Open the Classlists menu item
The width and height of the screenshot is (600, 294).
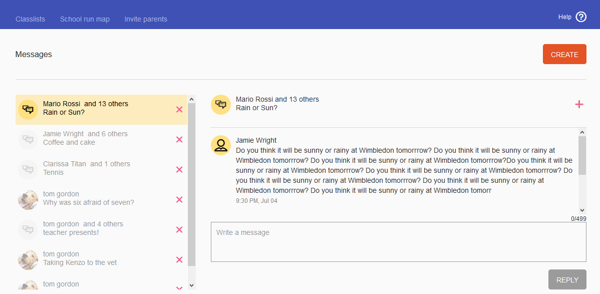30,19
